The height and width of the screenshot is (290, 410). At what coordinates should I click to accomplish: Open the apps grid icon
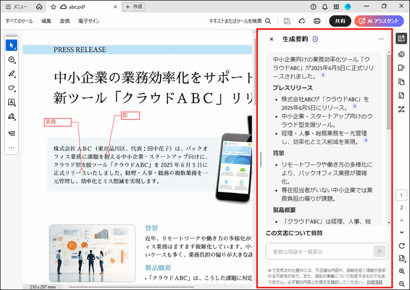tap(336, 7)
